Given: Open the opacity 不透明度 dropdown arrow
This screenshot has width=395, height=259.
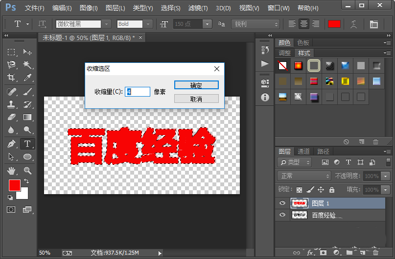Looking at the screenshot, I should pos(385,176).
